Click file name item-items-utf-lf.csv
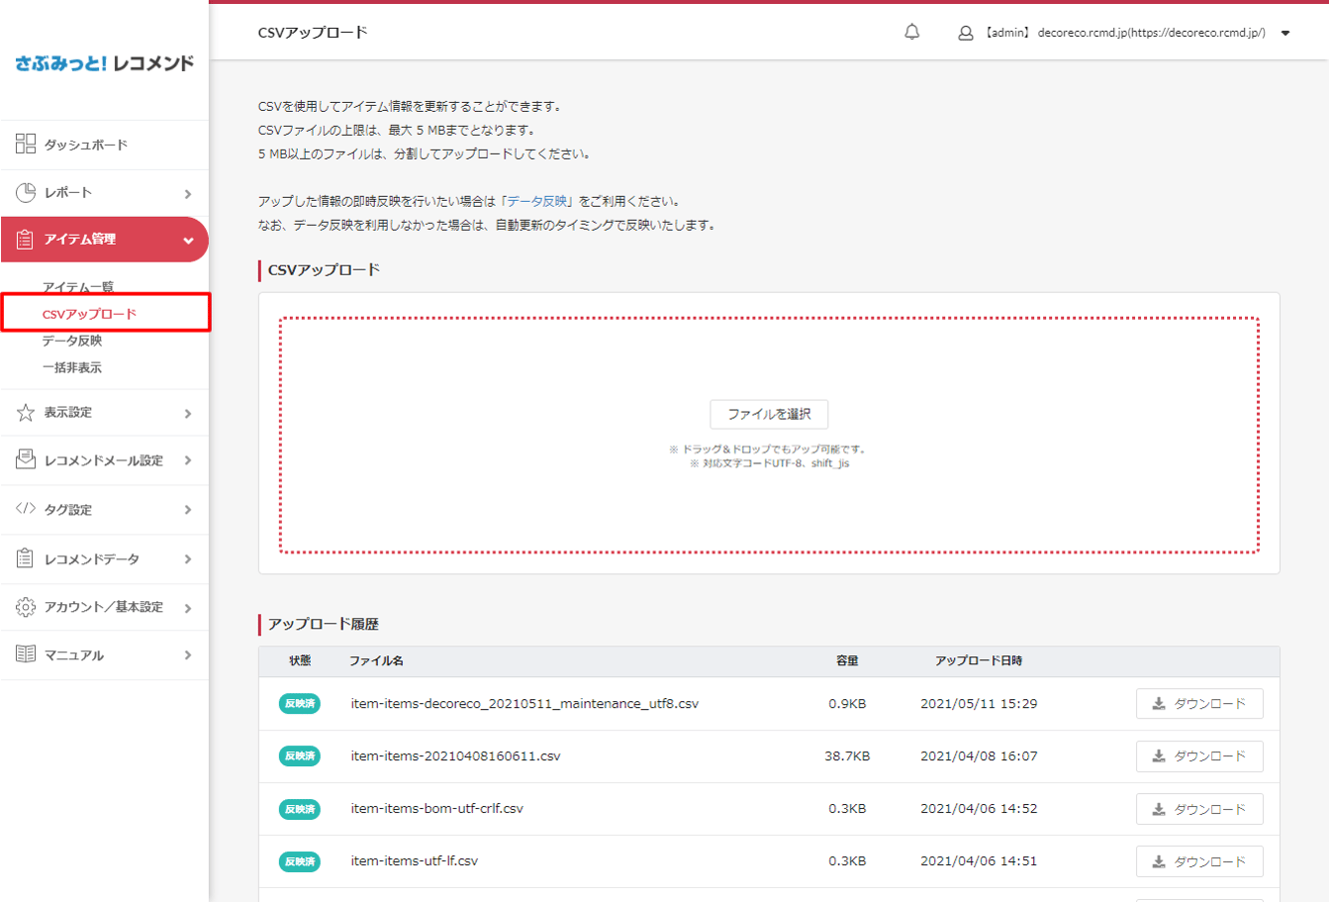1329x902 pixels. (x=415, y=861)
